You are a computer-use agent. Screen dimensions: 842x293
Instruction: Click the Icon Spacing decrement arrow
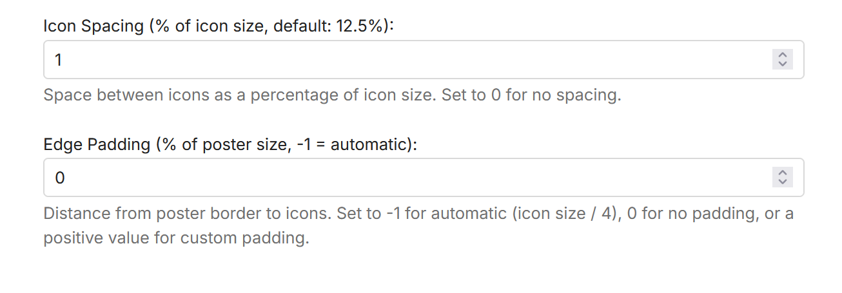coord(783,64)
